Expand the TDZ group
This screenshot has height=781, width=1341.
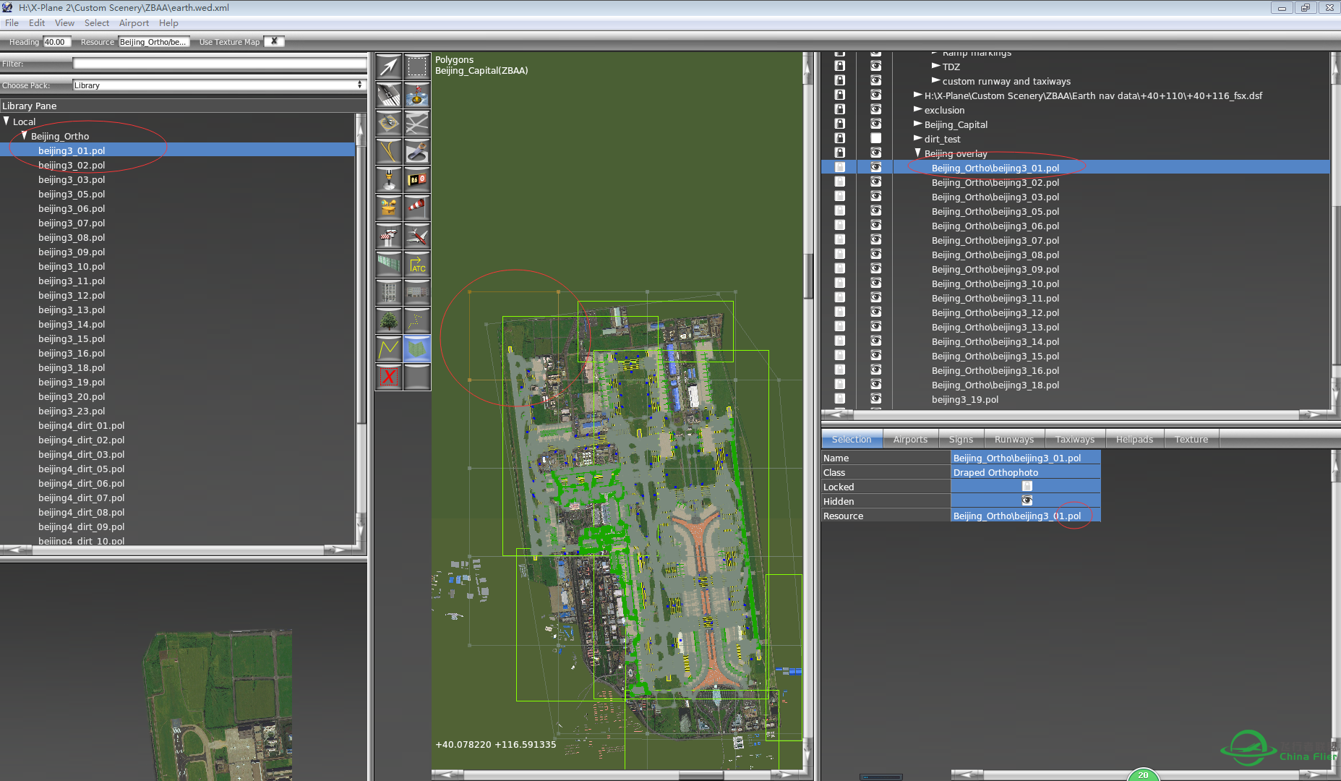(935, 66)
